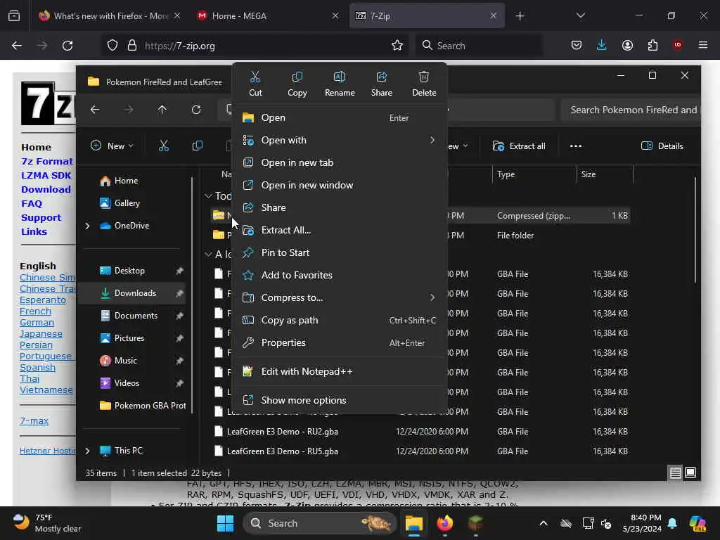Image resolution: width=720 pixels, height=540 pixels.
Task: Sort by the Type column header
Action: [x=534, y=174]
